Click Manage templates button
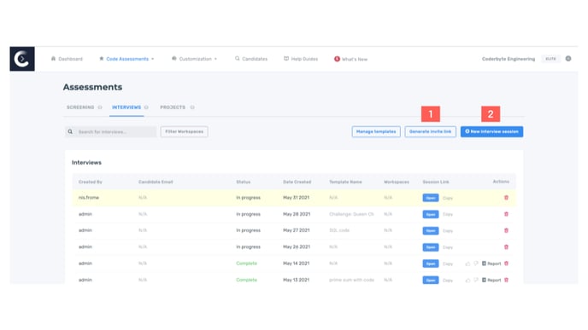Screen dimensions: 588x330 [x=376, y=131]
